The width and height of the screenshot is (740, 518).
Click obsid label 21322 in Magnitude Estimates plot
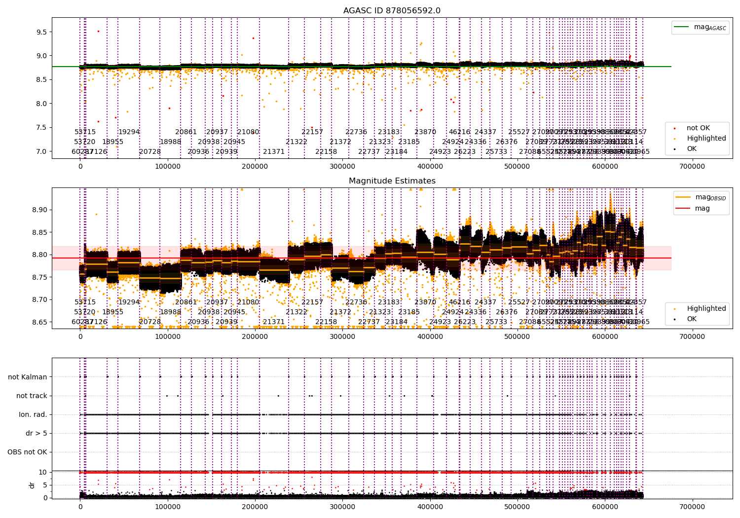[x=296, y=312]
